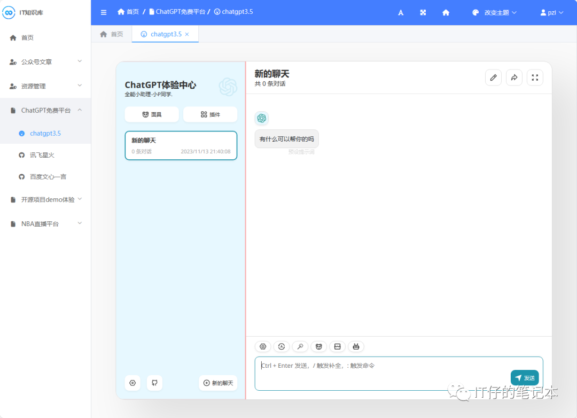Toggle the sidebar with the hamburger icon
Image resolution: width=577 pixels, height=418 pixels.
pyautogui.click(x=104, y=12)
